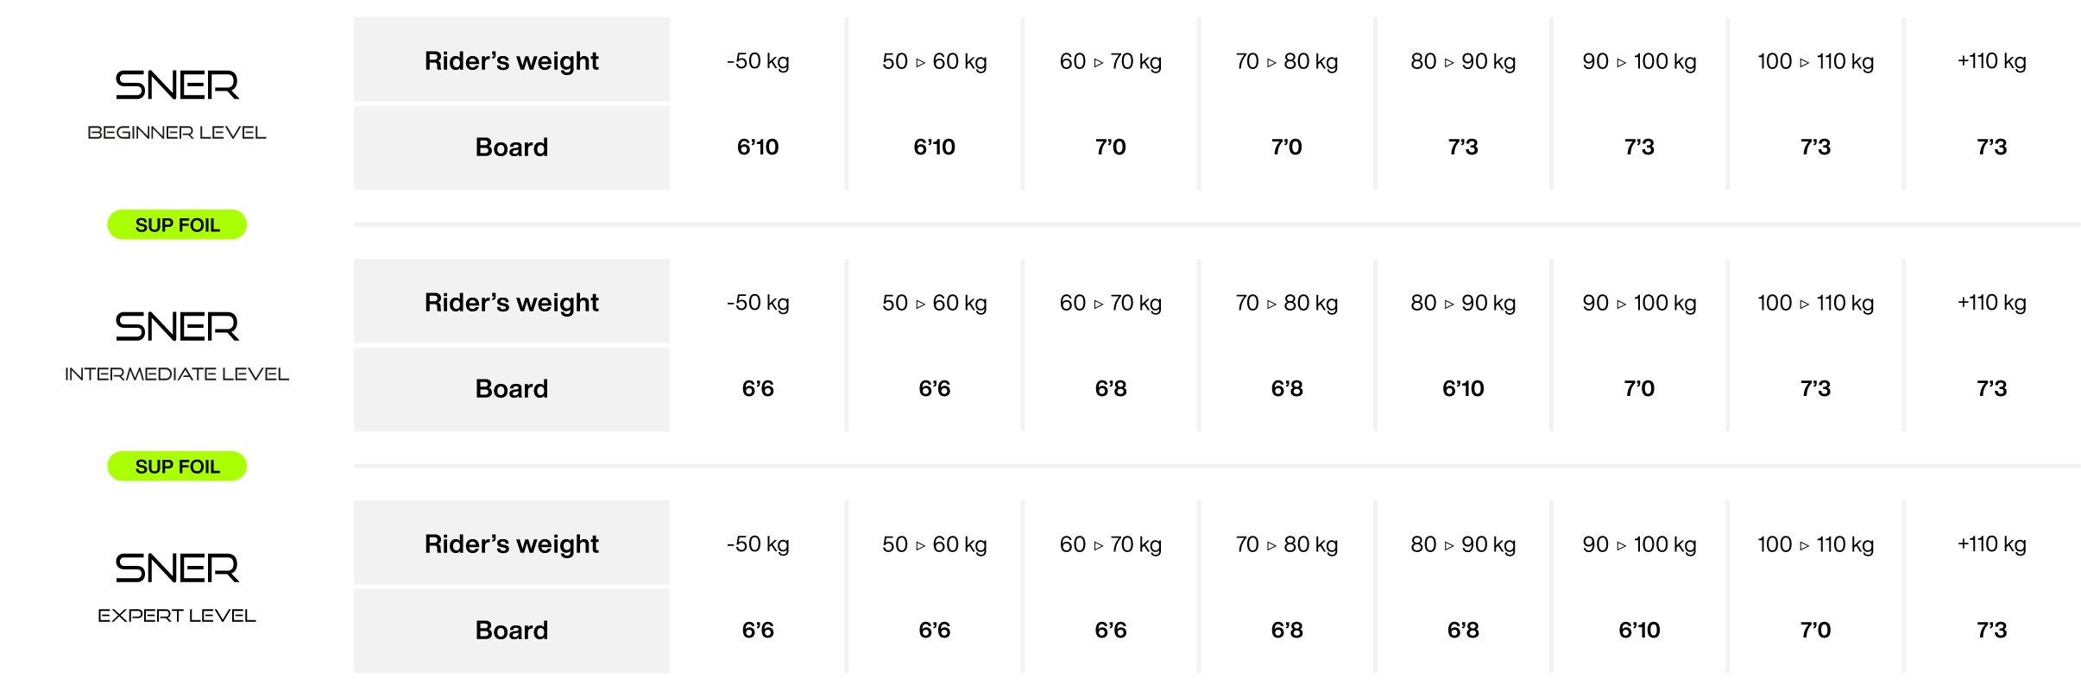The image size is (2081, 691).
Task: Click the INTERMEDIATE LEVEL label
Action: click(x=177, y=374)
